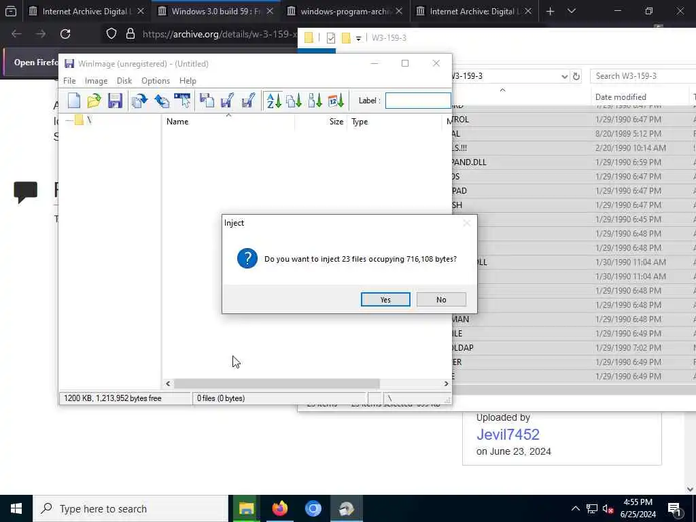Select the PAND.DLL row in Explorer
696x522 pixels.
click(x=574, y=162)
